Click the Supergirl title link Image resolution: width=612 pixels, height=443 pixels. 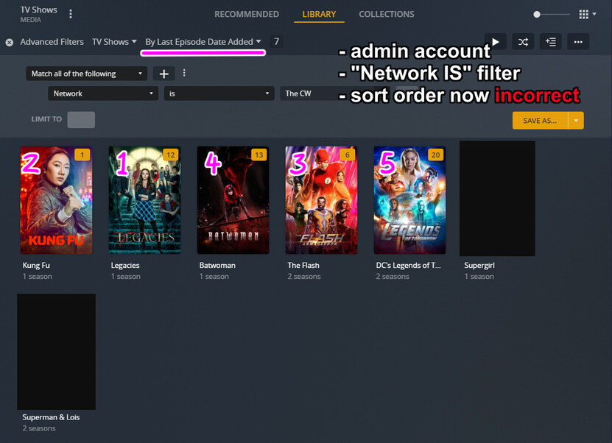(x=479, y=265)
